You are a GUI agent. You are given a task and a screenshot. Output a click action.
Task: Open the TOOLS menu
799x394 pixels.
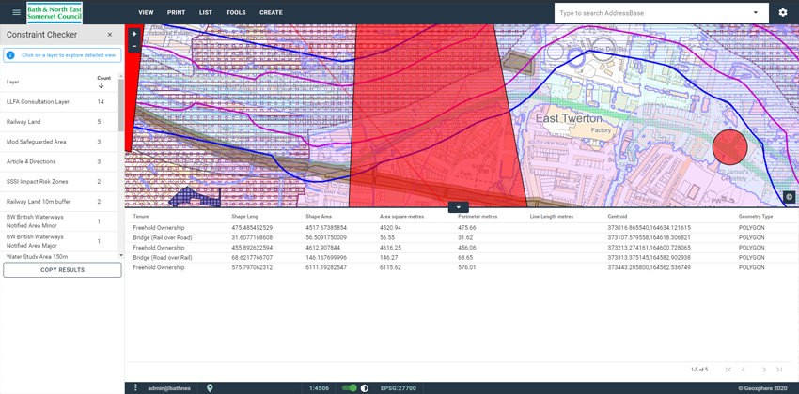236,13
